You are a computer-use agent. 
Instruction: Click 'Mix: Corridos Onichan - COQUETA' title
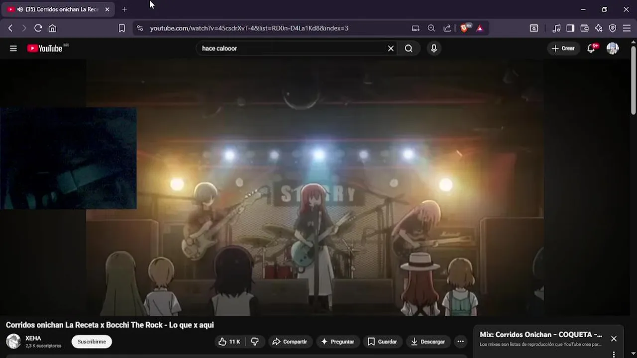541,335
